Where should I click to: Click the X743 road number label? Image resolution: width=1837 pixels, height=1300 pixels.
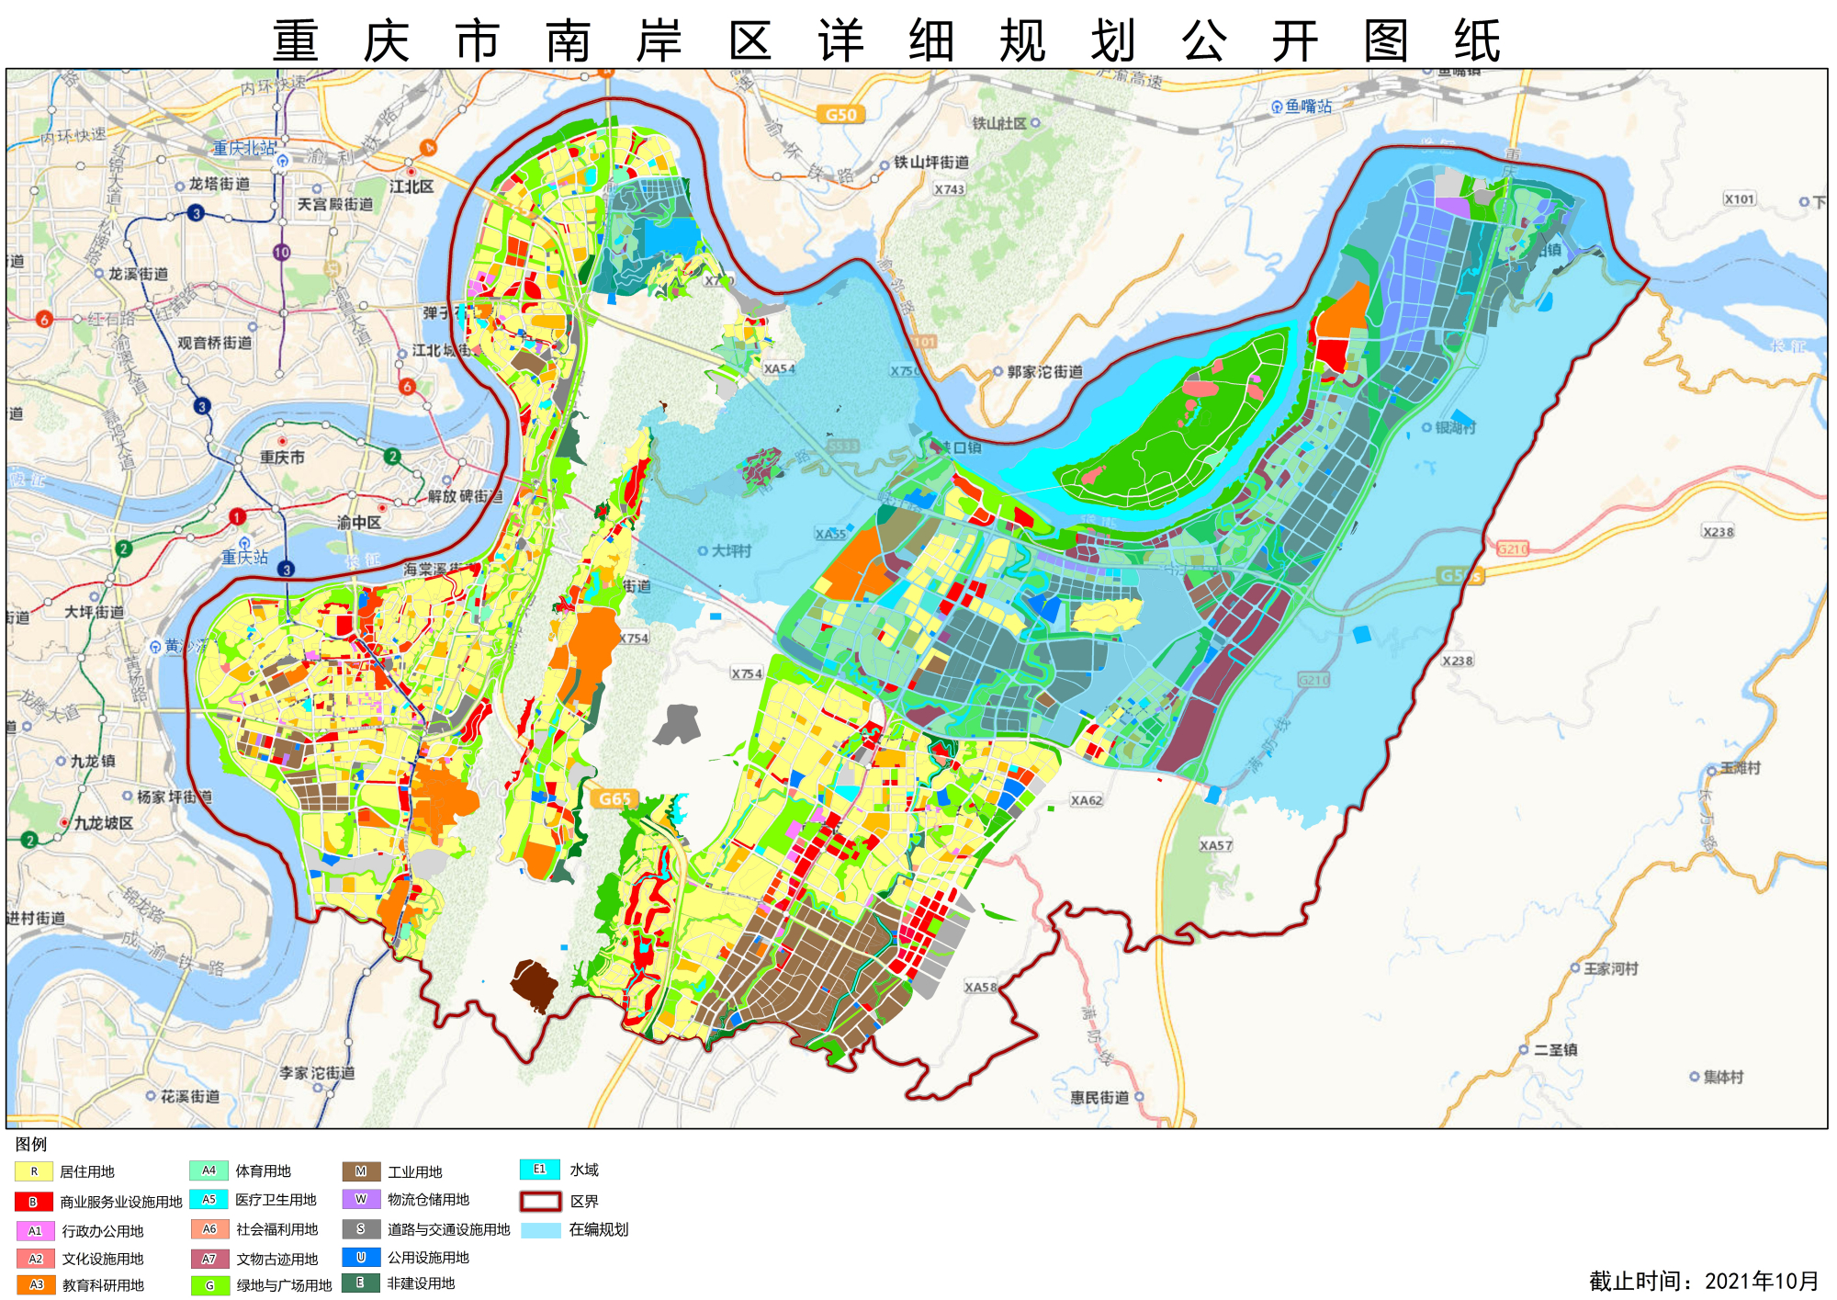point(950,189)
